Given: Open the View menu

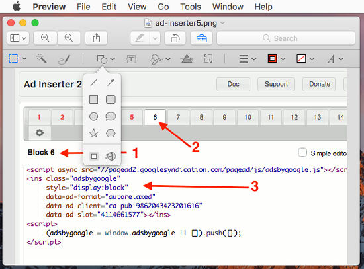Looking at the screenshot, I should tap(137, 7).
